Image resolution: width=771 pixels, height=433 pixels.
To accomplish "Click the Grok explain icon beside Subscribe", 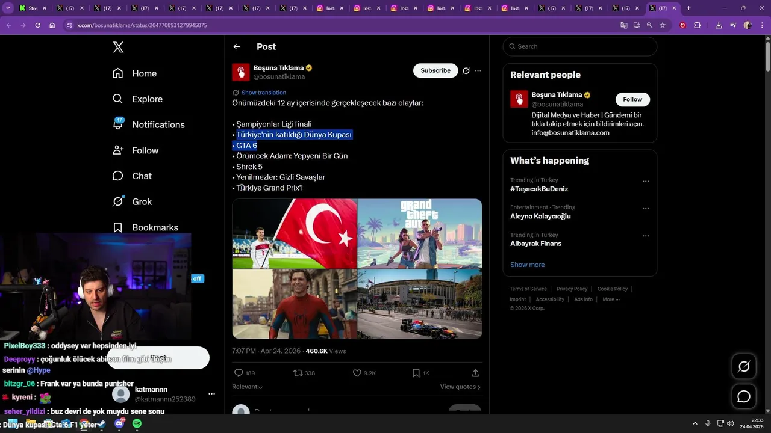I will [x=466, y=70].
